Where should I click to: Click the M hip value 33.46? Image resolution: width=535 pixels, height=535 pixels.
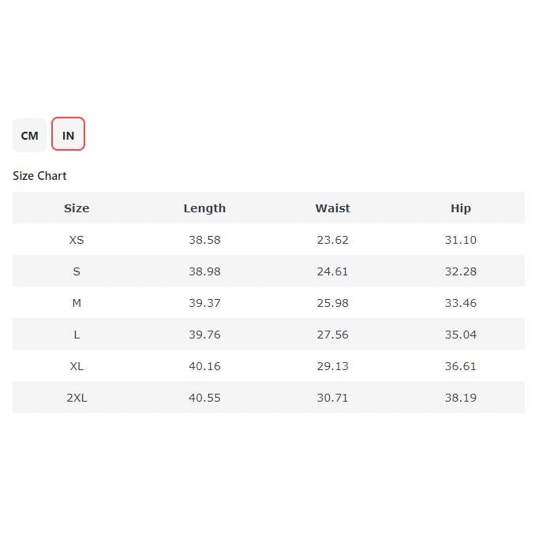point(461,303)
